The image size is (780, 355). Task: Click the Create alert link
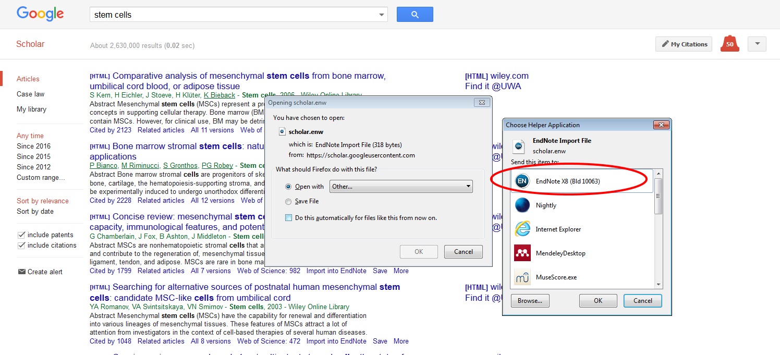[45, 272]
